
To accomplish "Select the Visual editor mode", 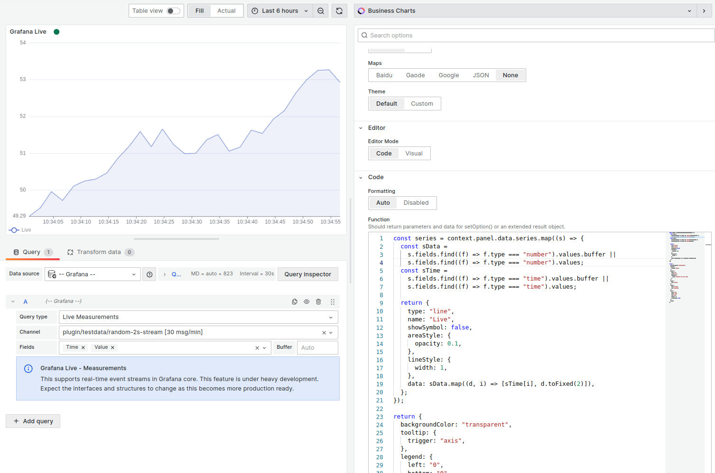I will point(414,154).
